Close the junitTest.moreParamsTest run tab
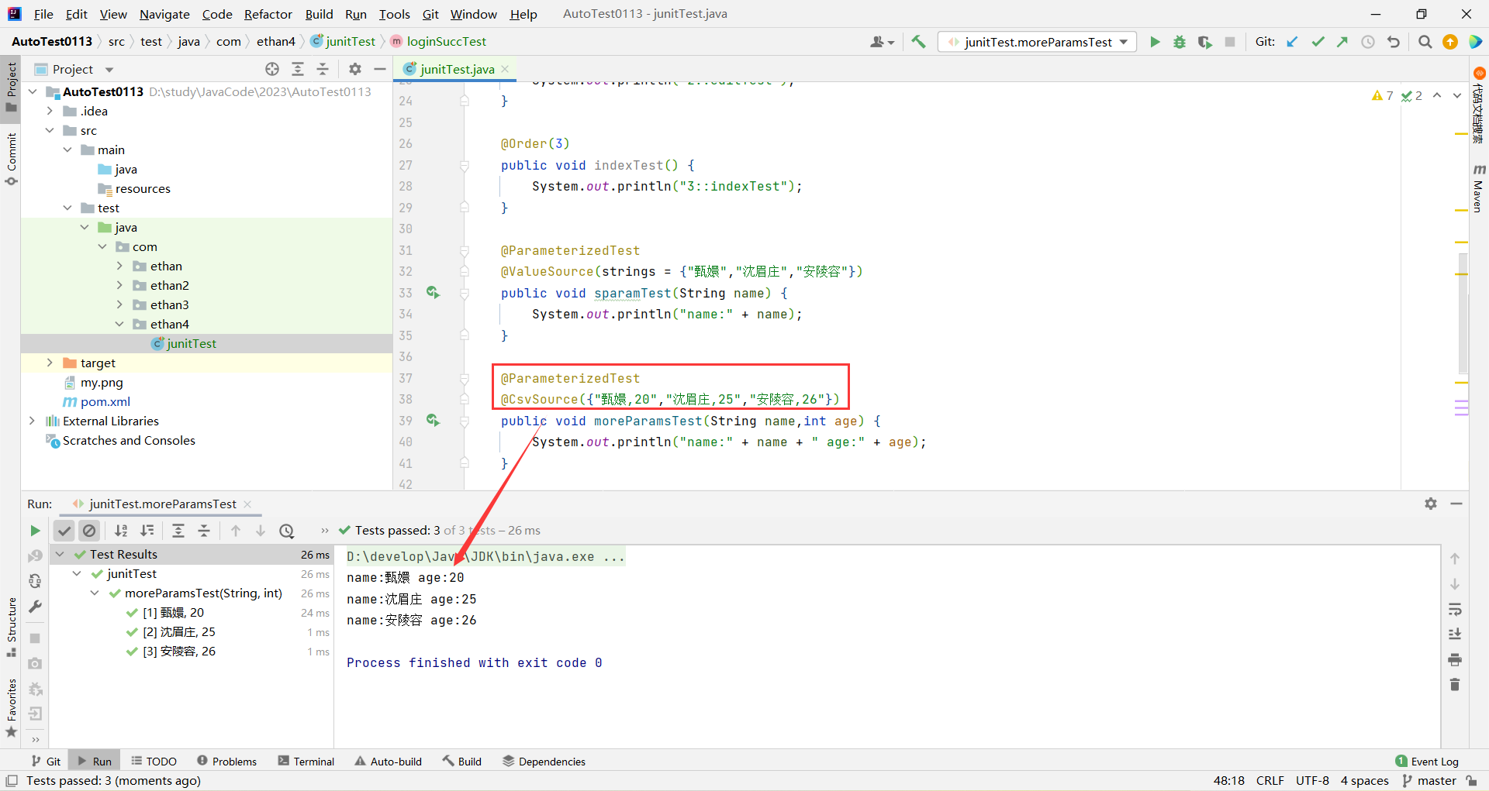Screen dimensions: 1489x791 pos(247,504)
